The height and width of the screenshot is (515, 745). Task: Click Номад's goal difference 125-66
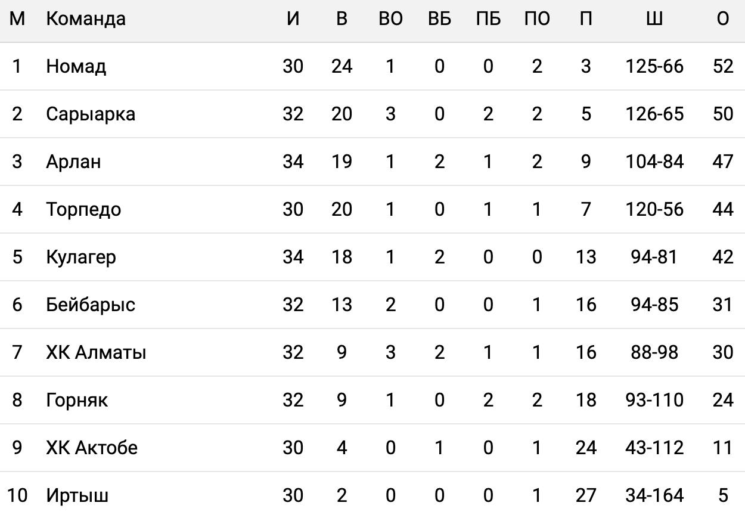[654, 66]
